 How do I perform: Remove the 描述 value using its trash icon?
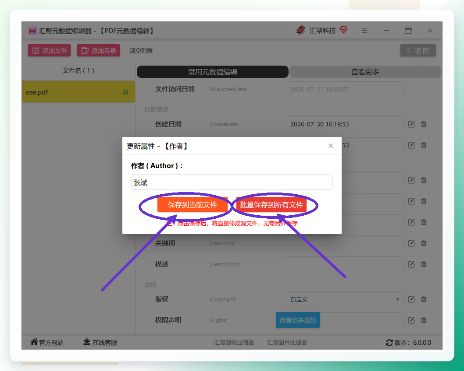424,264
